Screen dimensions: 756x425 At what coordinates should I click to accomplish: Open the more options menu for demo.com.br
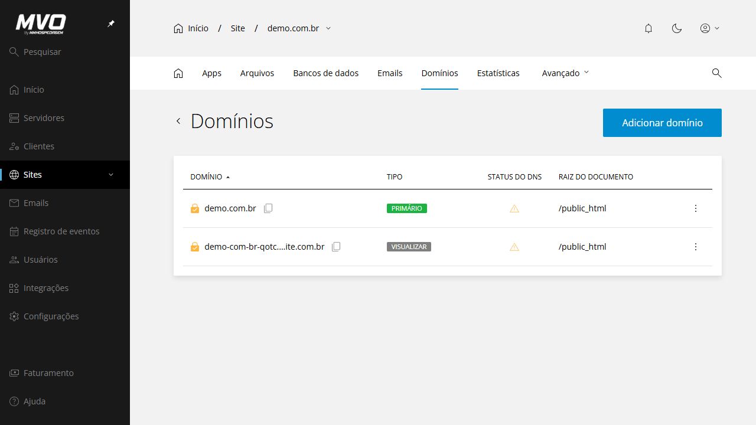696,208
